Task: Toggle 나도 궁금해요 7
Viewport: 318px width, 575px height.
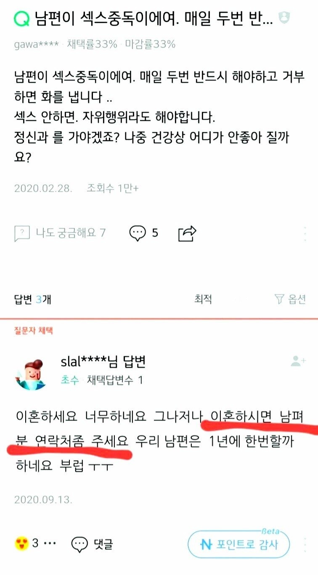Action: 60,233
